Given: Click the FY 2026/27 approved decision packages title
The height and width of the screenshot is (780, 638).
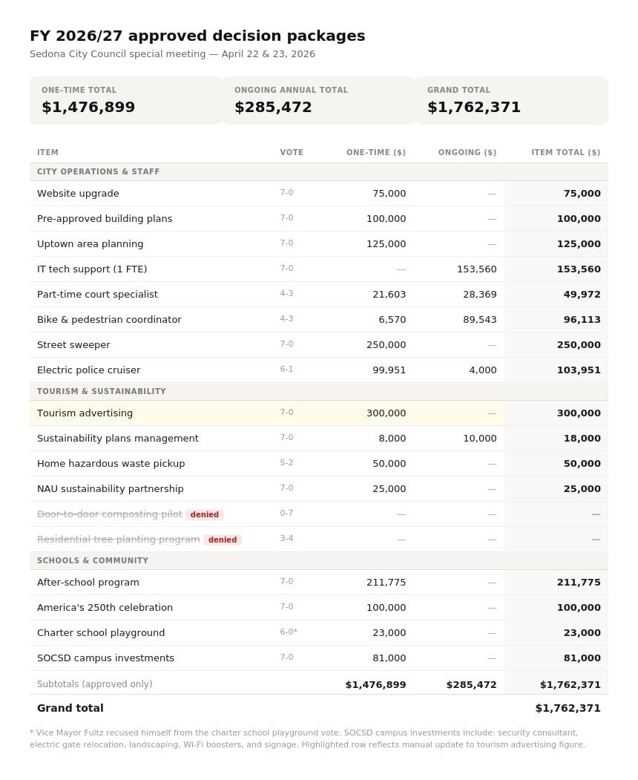Looking at the screenshot, I should [x=197, y=36].
